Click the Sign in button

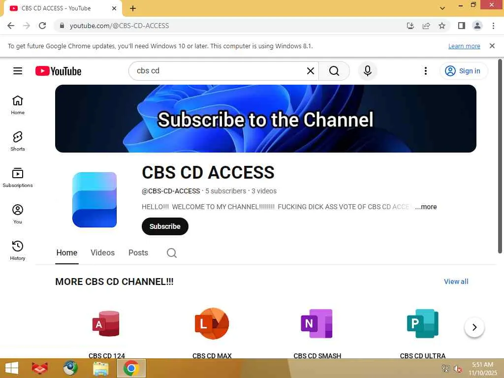464,71
